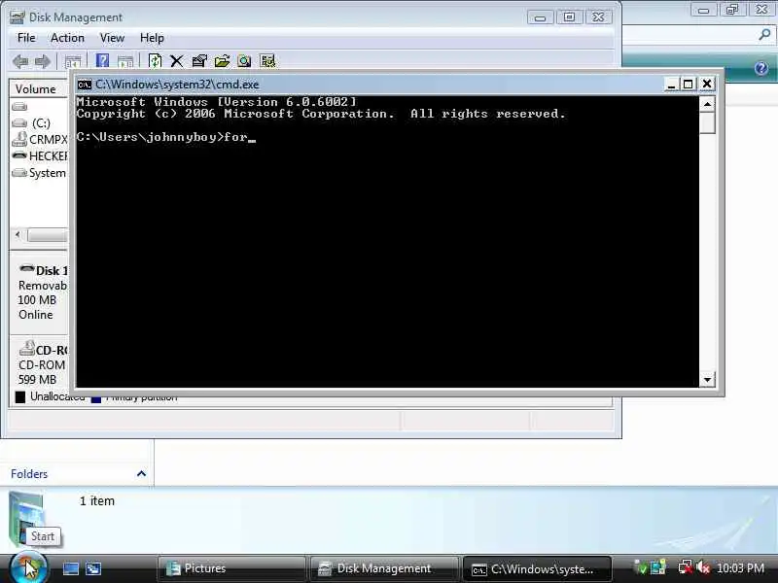The image size is (778, 583).
Task: Minimize the cmd.exe window
Action: point(671,85)
